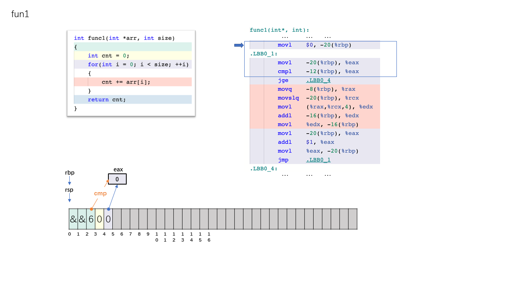Click the ".LBB0_4:" block label
Screen dimensions: 510x287
[264, 168]
